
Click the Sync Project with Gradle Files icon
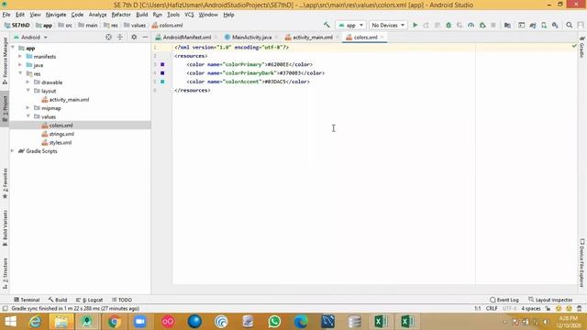point(533,25)
